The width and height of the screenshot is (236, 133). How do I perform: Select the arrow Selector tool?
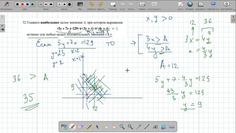[97, 127]
